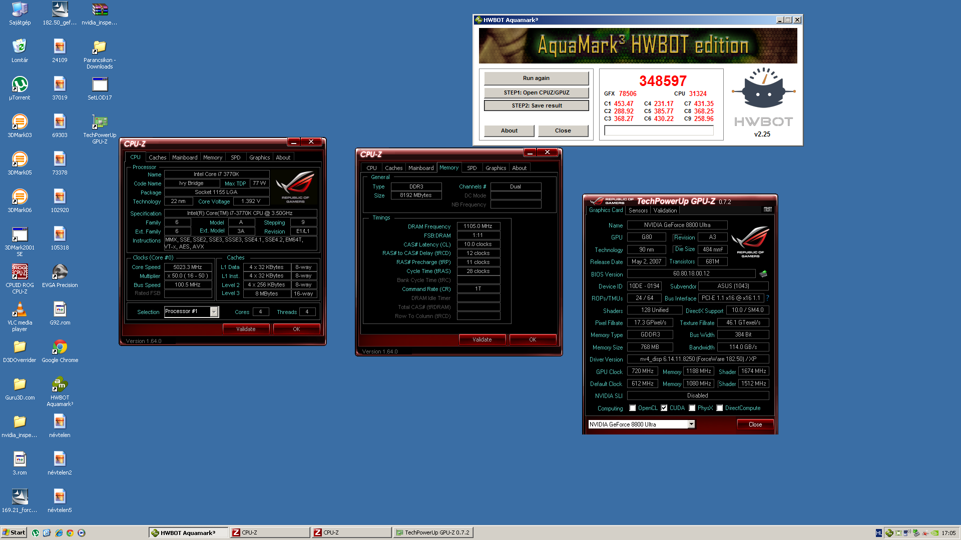Click STEP2: Save result button
This screenshot has height=540, width=961.
tap(536, 105)
